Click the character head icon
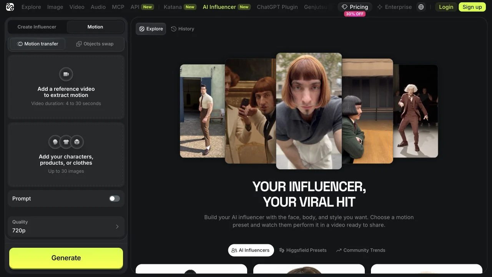492x277 pixels. click(x=55, y=142)
